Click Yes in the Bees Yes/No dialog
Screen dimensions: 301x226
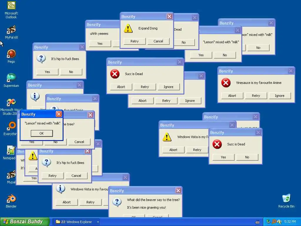(x=47, y=72)
